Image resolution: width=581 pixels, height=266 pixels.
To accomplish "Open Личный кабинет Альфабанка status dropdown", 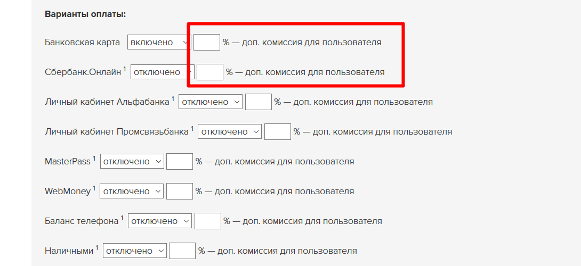I will tap(211, 102).
